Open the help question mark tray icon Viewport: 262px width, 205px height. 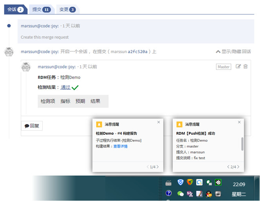[168, 193]
